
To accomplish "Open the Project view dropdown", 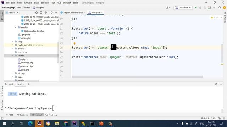I will [12, 13].
